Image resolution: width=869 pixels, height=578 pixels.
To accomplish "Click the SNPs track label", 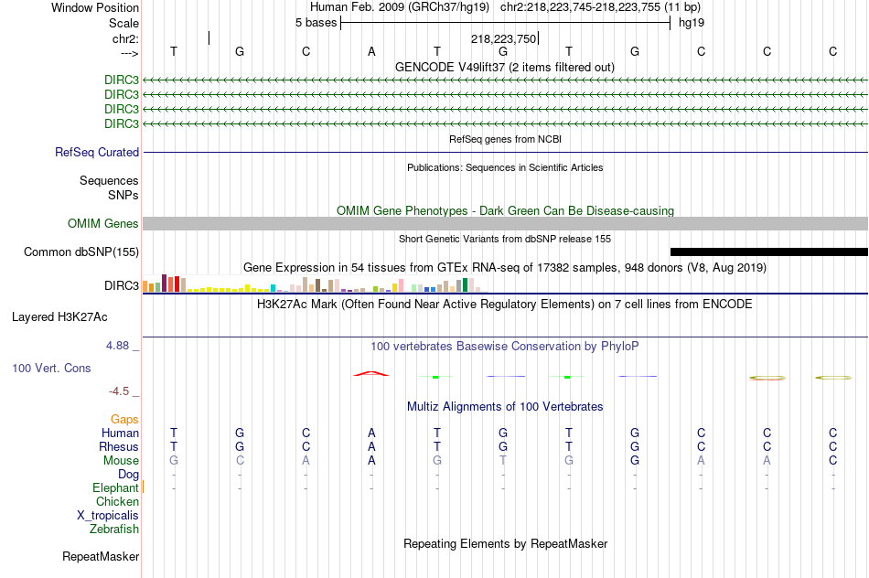I will tap(123, 195).
